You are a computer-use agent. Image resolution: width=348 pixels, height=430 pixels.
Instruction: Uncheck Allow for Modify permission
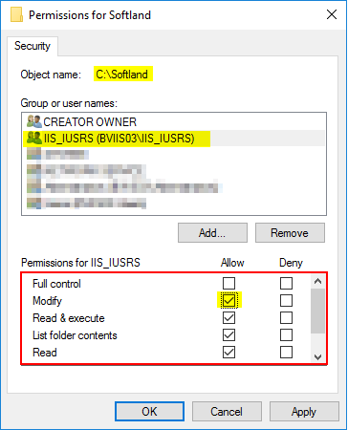pos(228,300)
